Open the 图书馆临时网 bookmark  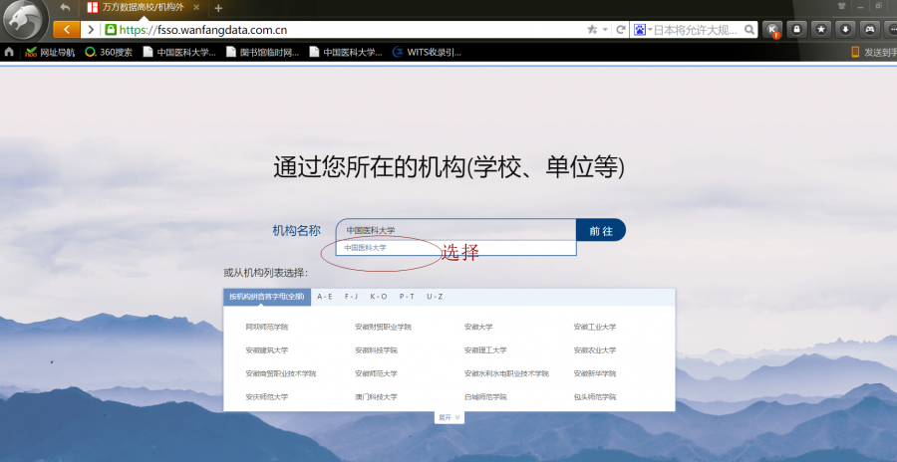coord(262,52)
